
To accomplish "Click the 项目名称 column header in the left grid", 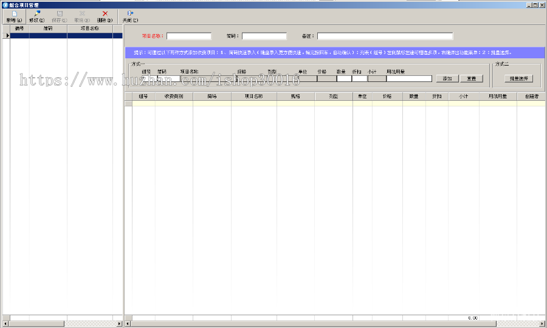I will click(90, 28).
